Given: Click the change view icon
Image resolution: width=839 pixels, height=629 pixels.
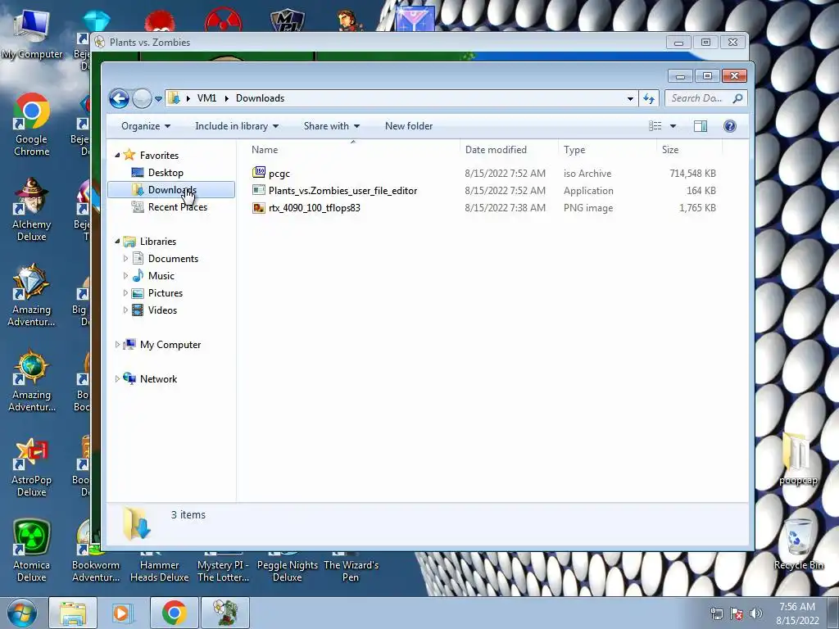Looking at the screenshot, I should point(655,126).
